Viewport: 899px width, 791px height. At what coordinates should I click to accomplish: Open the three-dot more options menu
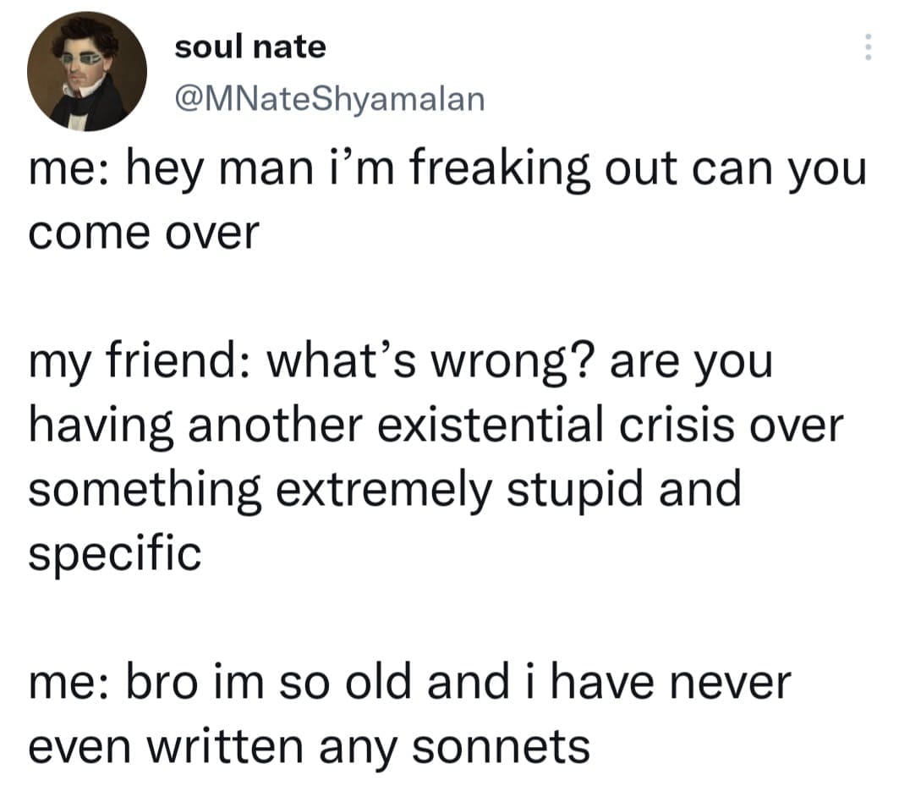(865, 47)
